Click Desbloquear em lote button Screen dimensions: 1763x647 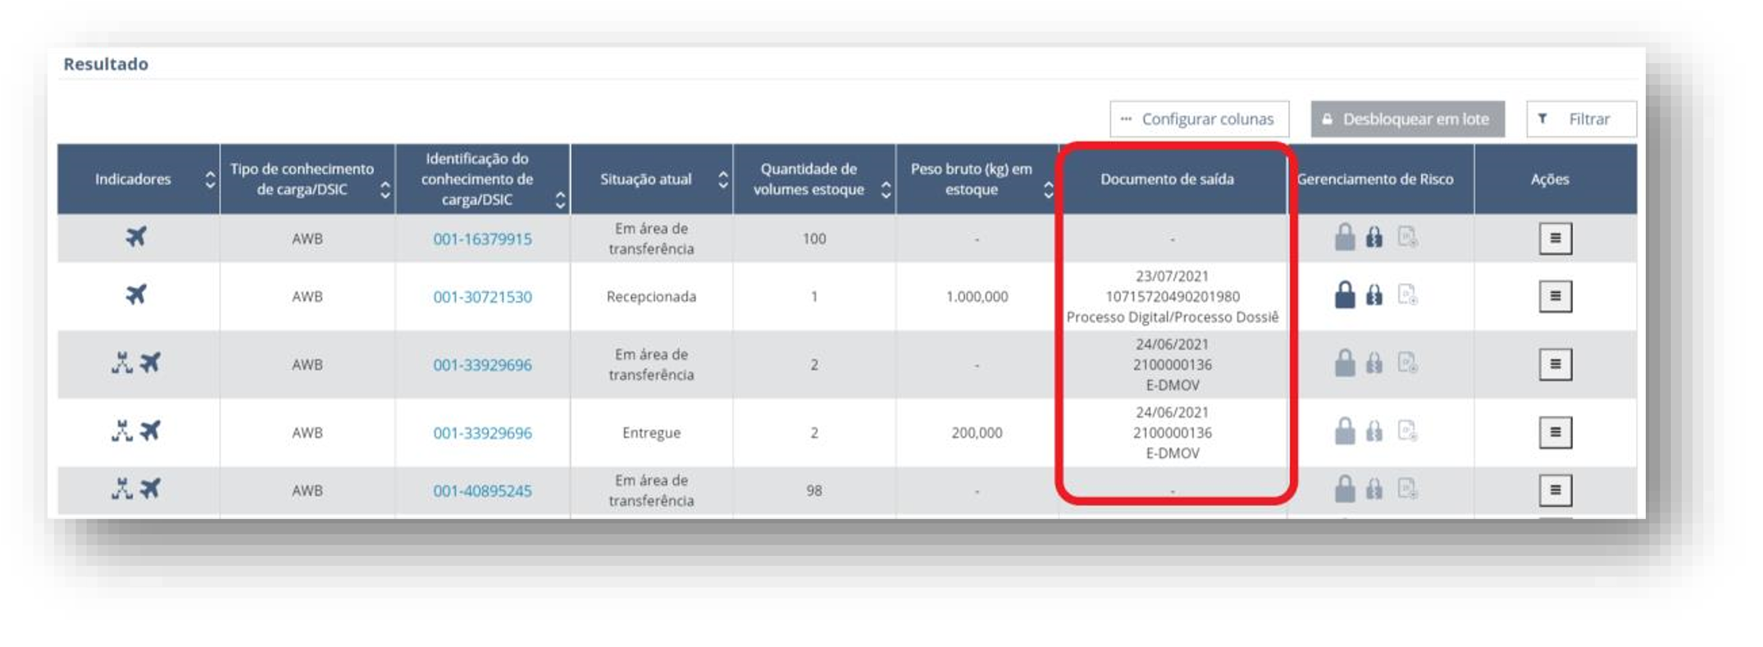click(x=1407, y=119)
